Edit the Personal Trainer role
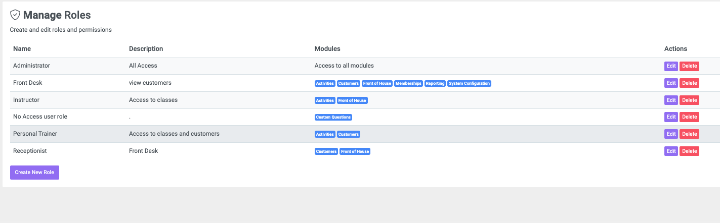This screenshot has width=720, height=223. point(671,134)
